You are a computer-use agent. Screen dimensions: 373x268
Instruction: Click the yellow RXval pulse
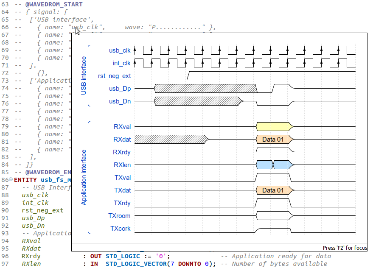pyautogui.click(x=273, y=126)
